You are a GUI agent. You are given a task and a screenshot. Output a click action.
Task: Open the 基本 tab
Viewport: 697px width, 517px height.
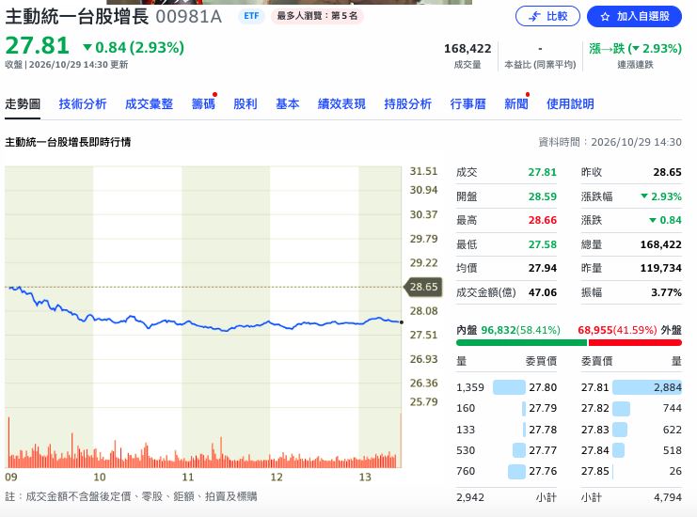point(288,104)
